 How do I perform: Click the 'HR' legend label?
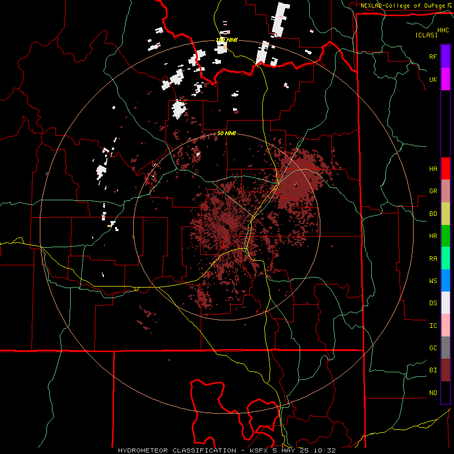point(433,236)
